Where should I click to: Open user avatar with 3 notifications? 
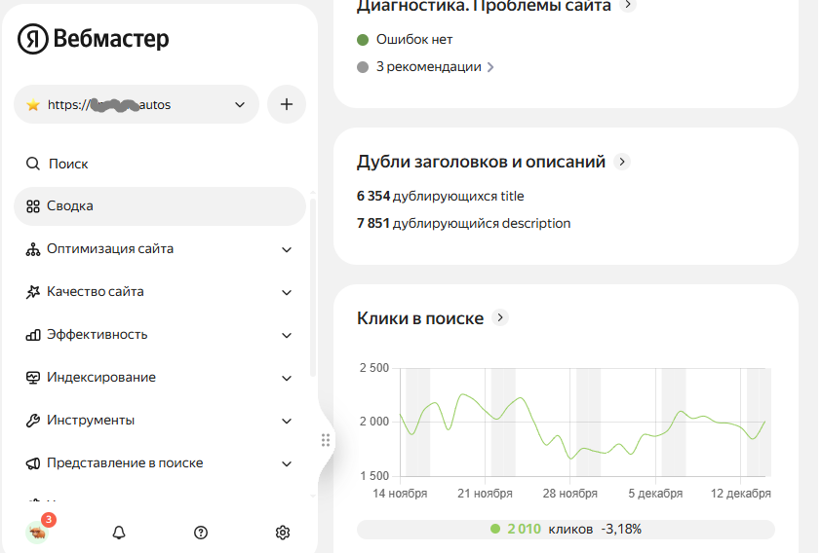(x=38, y=532)
